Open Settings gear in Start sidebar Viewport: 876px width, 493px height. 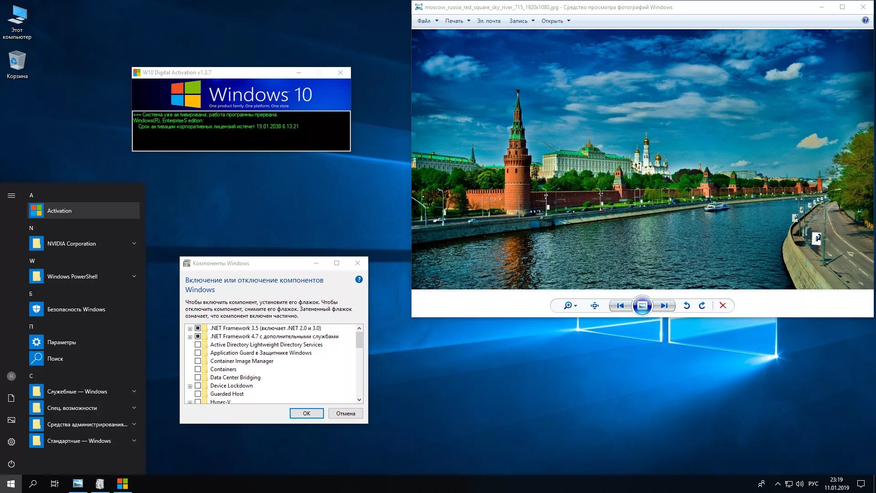(x=11, y=442)
